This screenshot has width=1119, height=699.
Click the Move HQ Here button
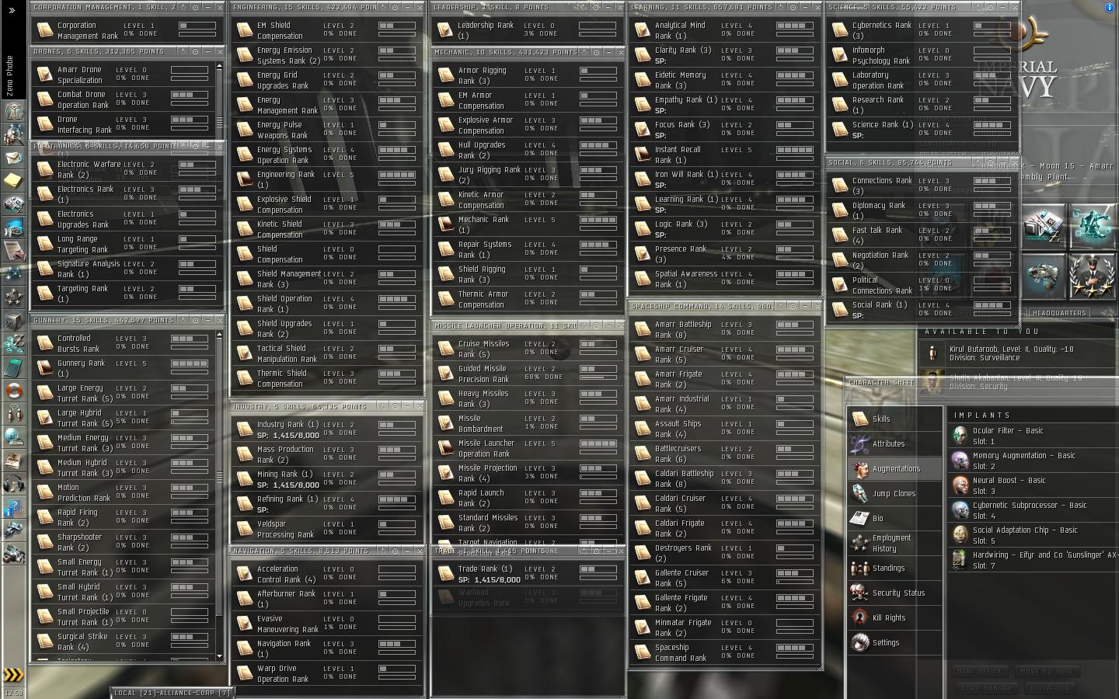(1048, 671)
